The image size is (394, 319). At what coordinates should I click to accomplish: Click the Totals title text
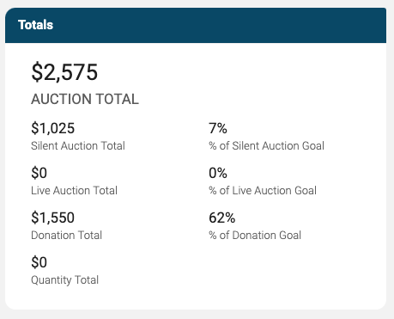pos(35,25)
